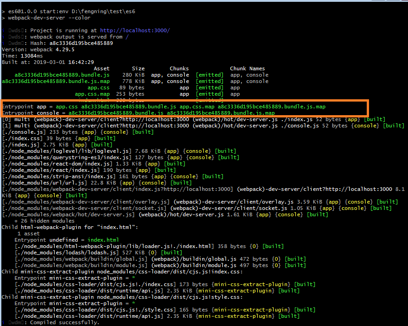Click the 'Chunk Names' column header
The height and width of the screenshot is (326, 408).
point(247,68)
